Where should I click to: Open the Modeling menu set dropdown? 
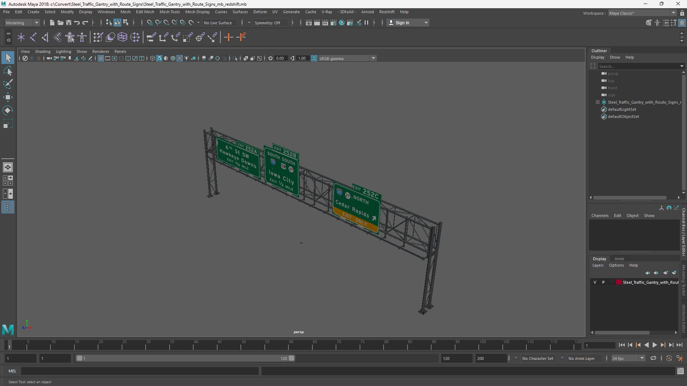pyautogui.click(x=22, y=23)
